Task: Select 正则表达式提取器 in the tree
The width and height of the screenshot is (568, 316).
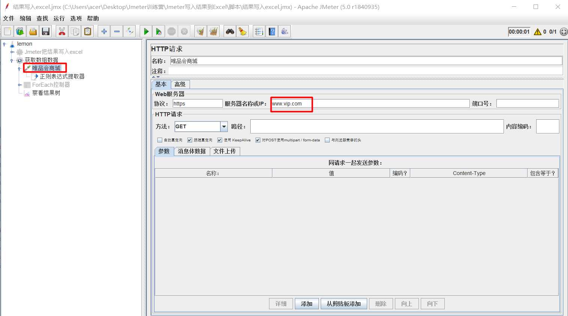Action: [62, 77]
